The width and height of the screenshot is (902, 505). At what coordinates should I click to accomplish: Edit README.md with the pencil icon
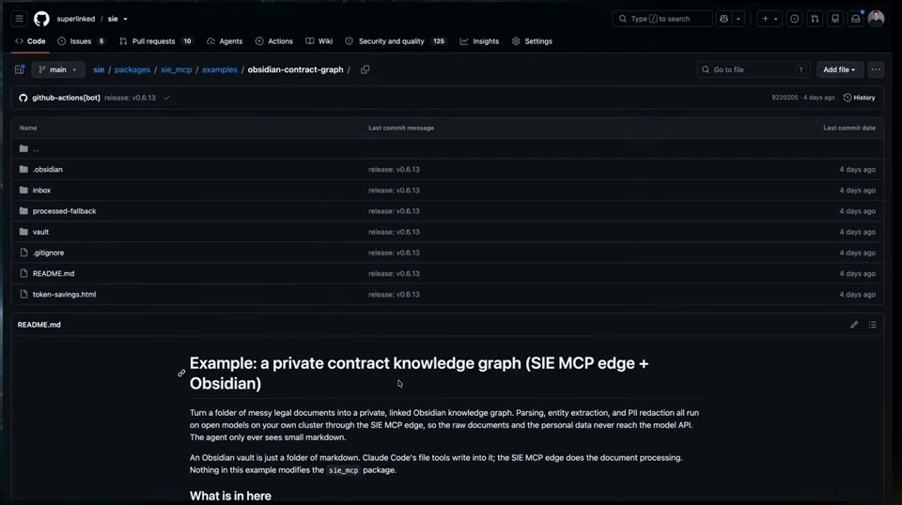[854, 325]
